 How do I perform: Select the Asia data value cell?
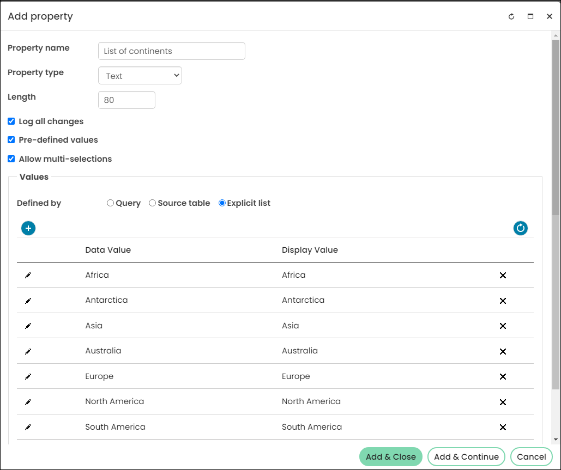coord(94,326)
